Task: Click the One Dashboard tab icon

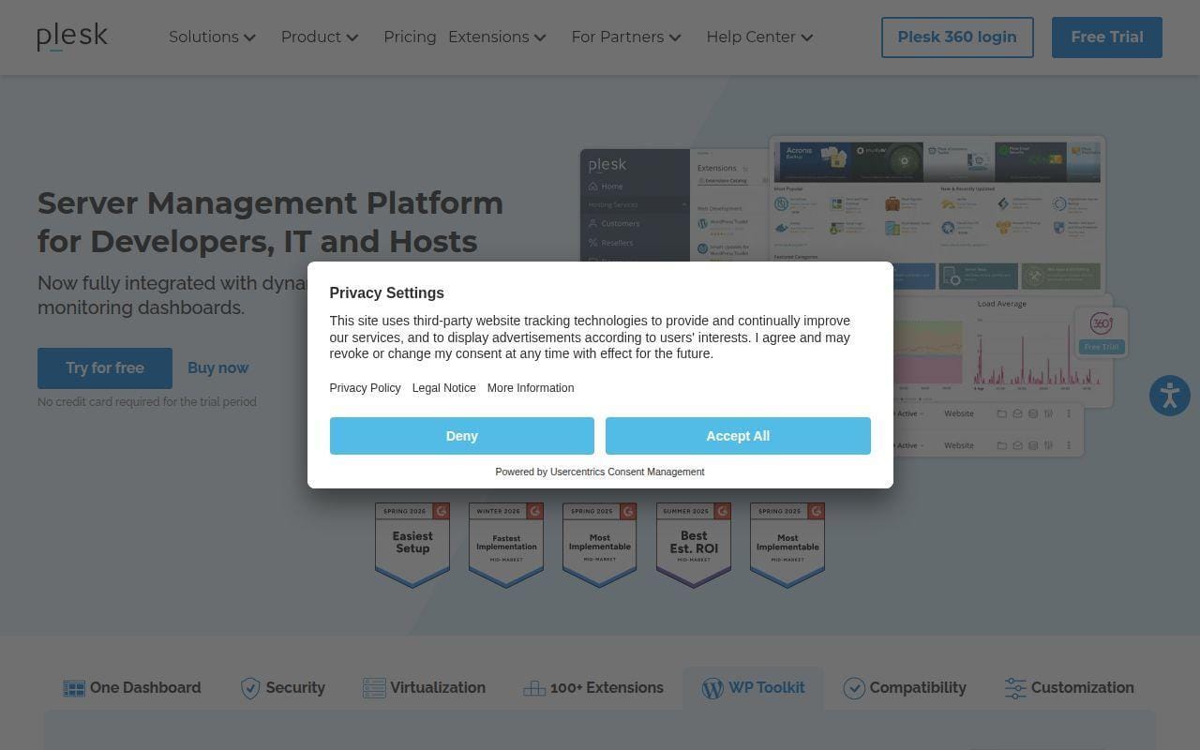Action: click(74, 688)
